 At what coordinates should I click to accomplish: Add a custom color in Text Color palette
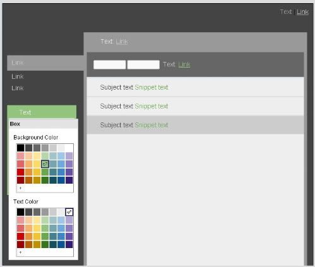20,252
